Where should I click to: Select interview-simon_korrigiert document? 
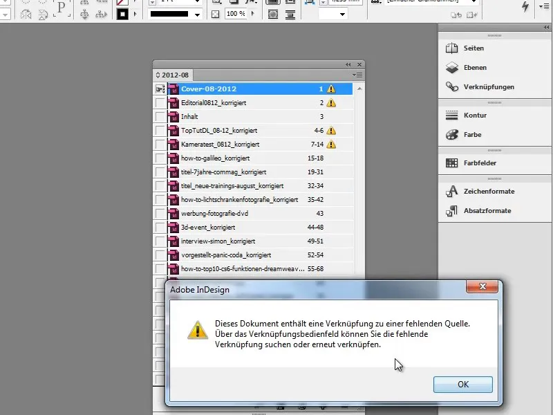(261, 241)
